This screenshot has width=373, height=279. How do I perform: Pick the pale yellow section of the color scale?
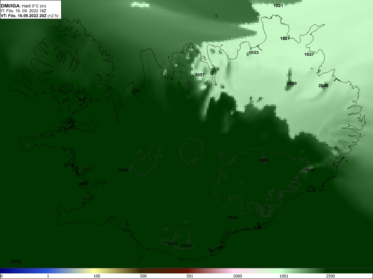(95, 271)
